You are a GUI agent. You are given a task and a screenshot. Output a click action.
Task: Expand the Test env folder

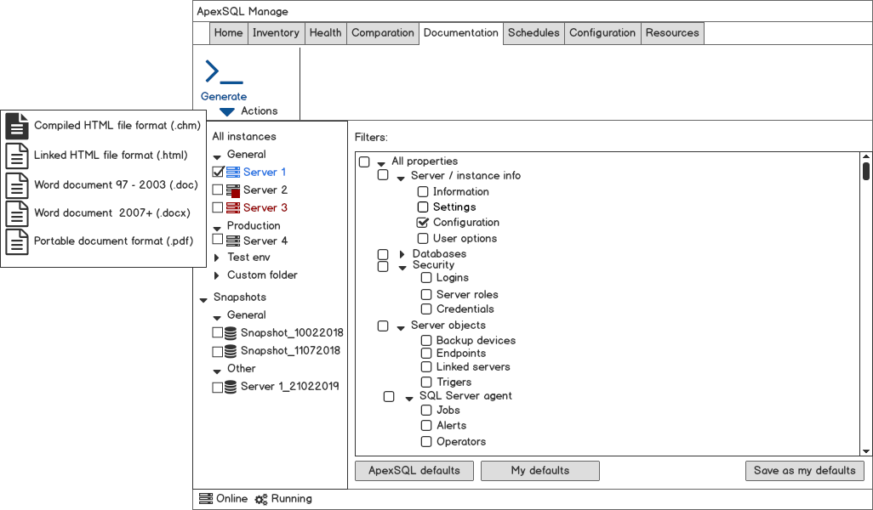point(217,258)
